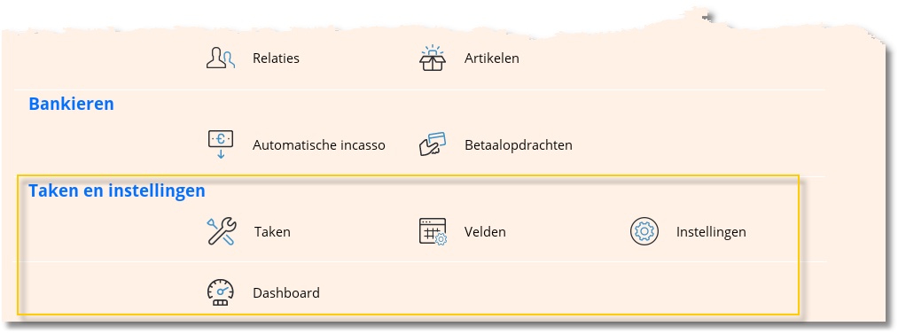Select the Instellingen text label
This screenshot has width=898, height=334.
click(x=711, y=232)
